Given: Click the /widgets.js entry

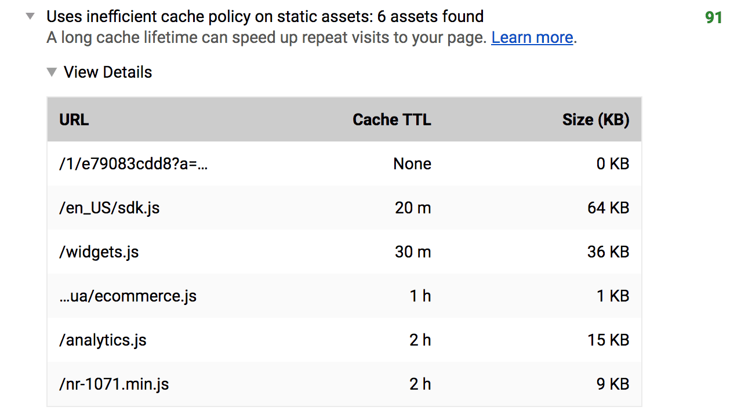Looking at the screenshot, I should (x=99, y=252).
